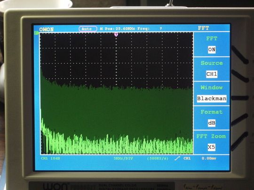
Task: Click the trigger source CH1 label
Action: 187,159
